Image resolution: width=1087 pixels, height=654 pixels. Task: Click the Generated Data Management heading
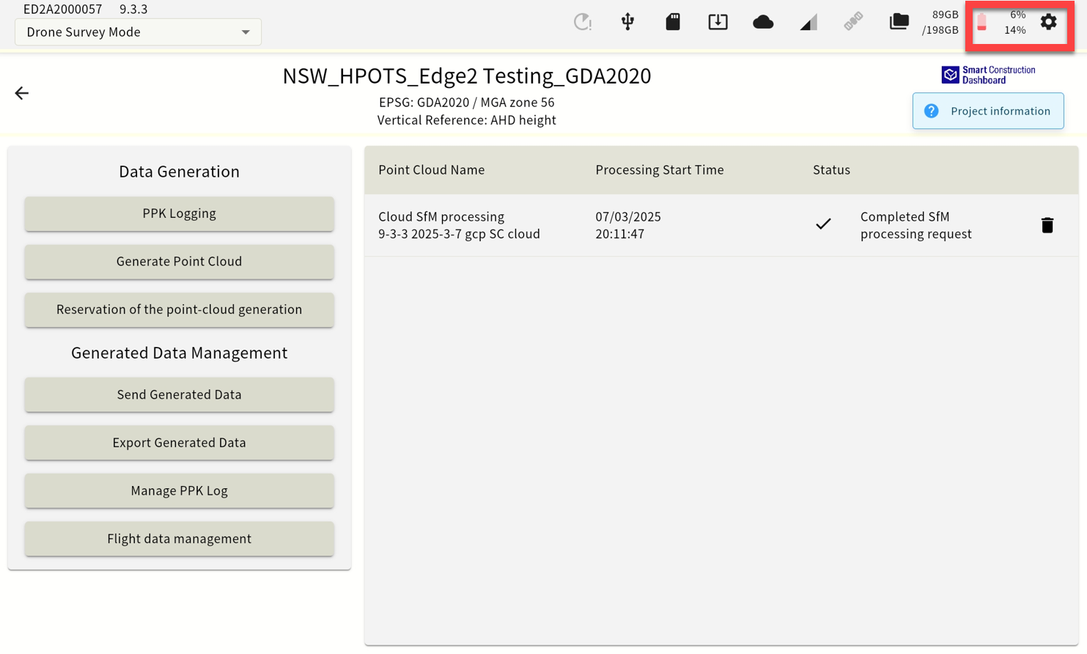coord(179,353)
